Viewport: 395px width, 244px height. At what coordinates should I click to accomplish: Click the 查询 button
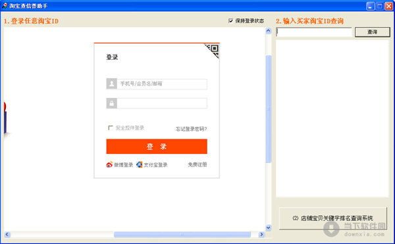tap(373, 32)
